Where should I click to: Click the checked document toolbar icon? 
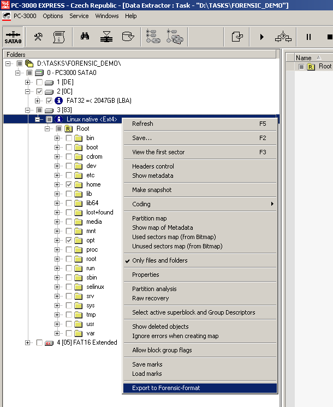click(237, 37)
